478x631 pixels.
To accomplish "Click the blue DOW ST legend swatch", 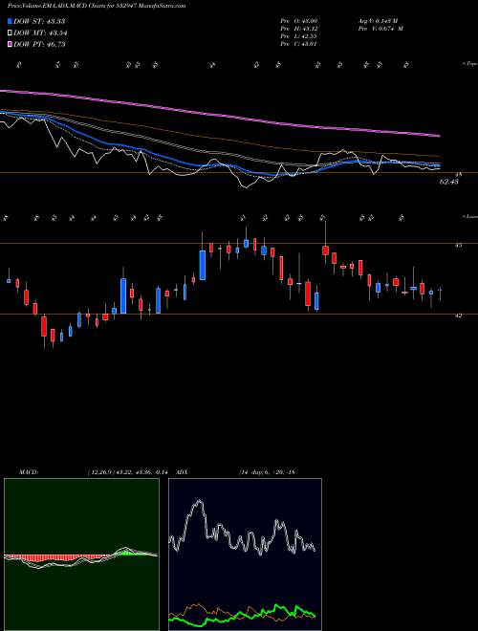I will pyautogui.click(x=10, y=21).
